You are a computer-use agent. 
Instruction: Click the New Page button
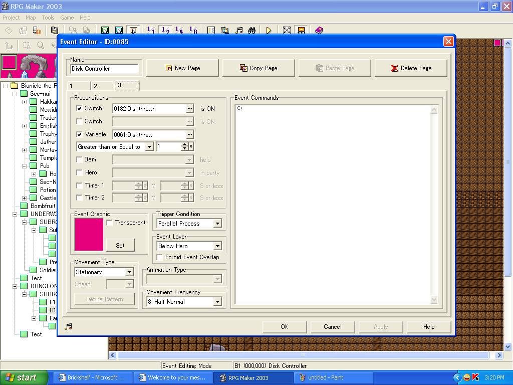click(182, 67)
